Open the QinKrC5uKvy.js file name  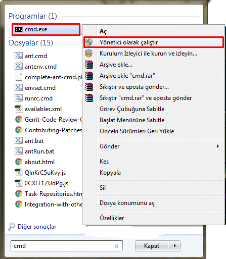pyautogui.click(x=45, y=173)
